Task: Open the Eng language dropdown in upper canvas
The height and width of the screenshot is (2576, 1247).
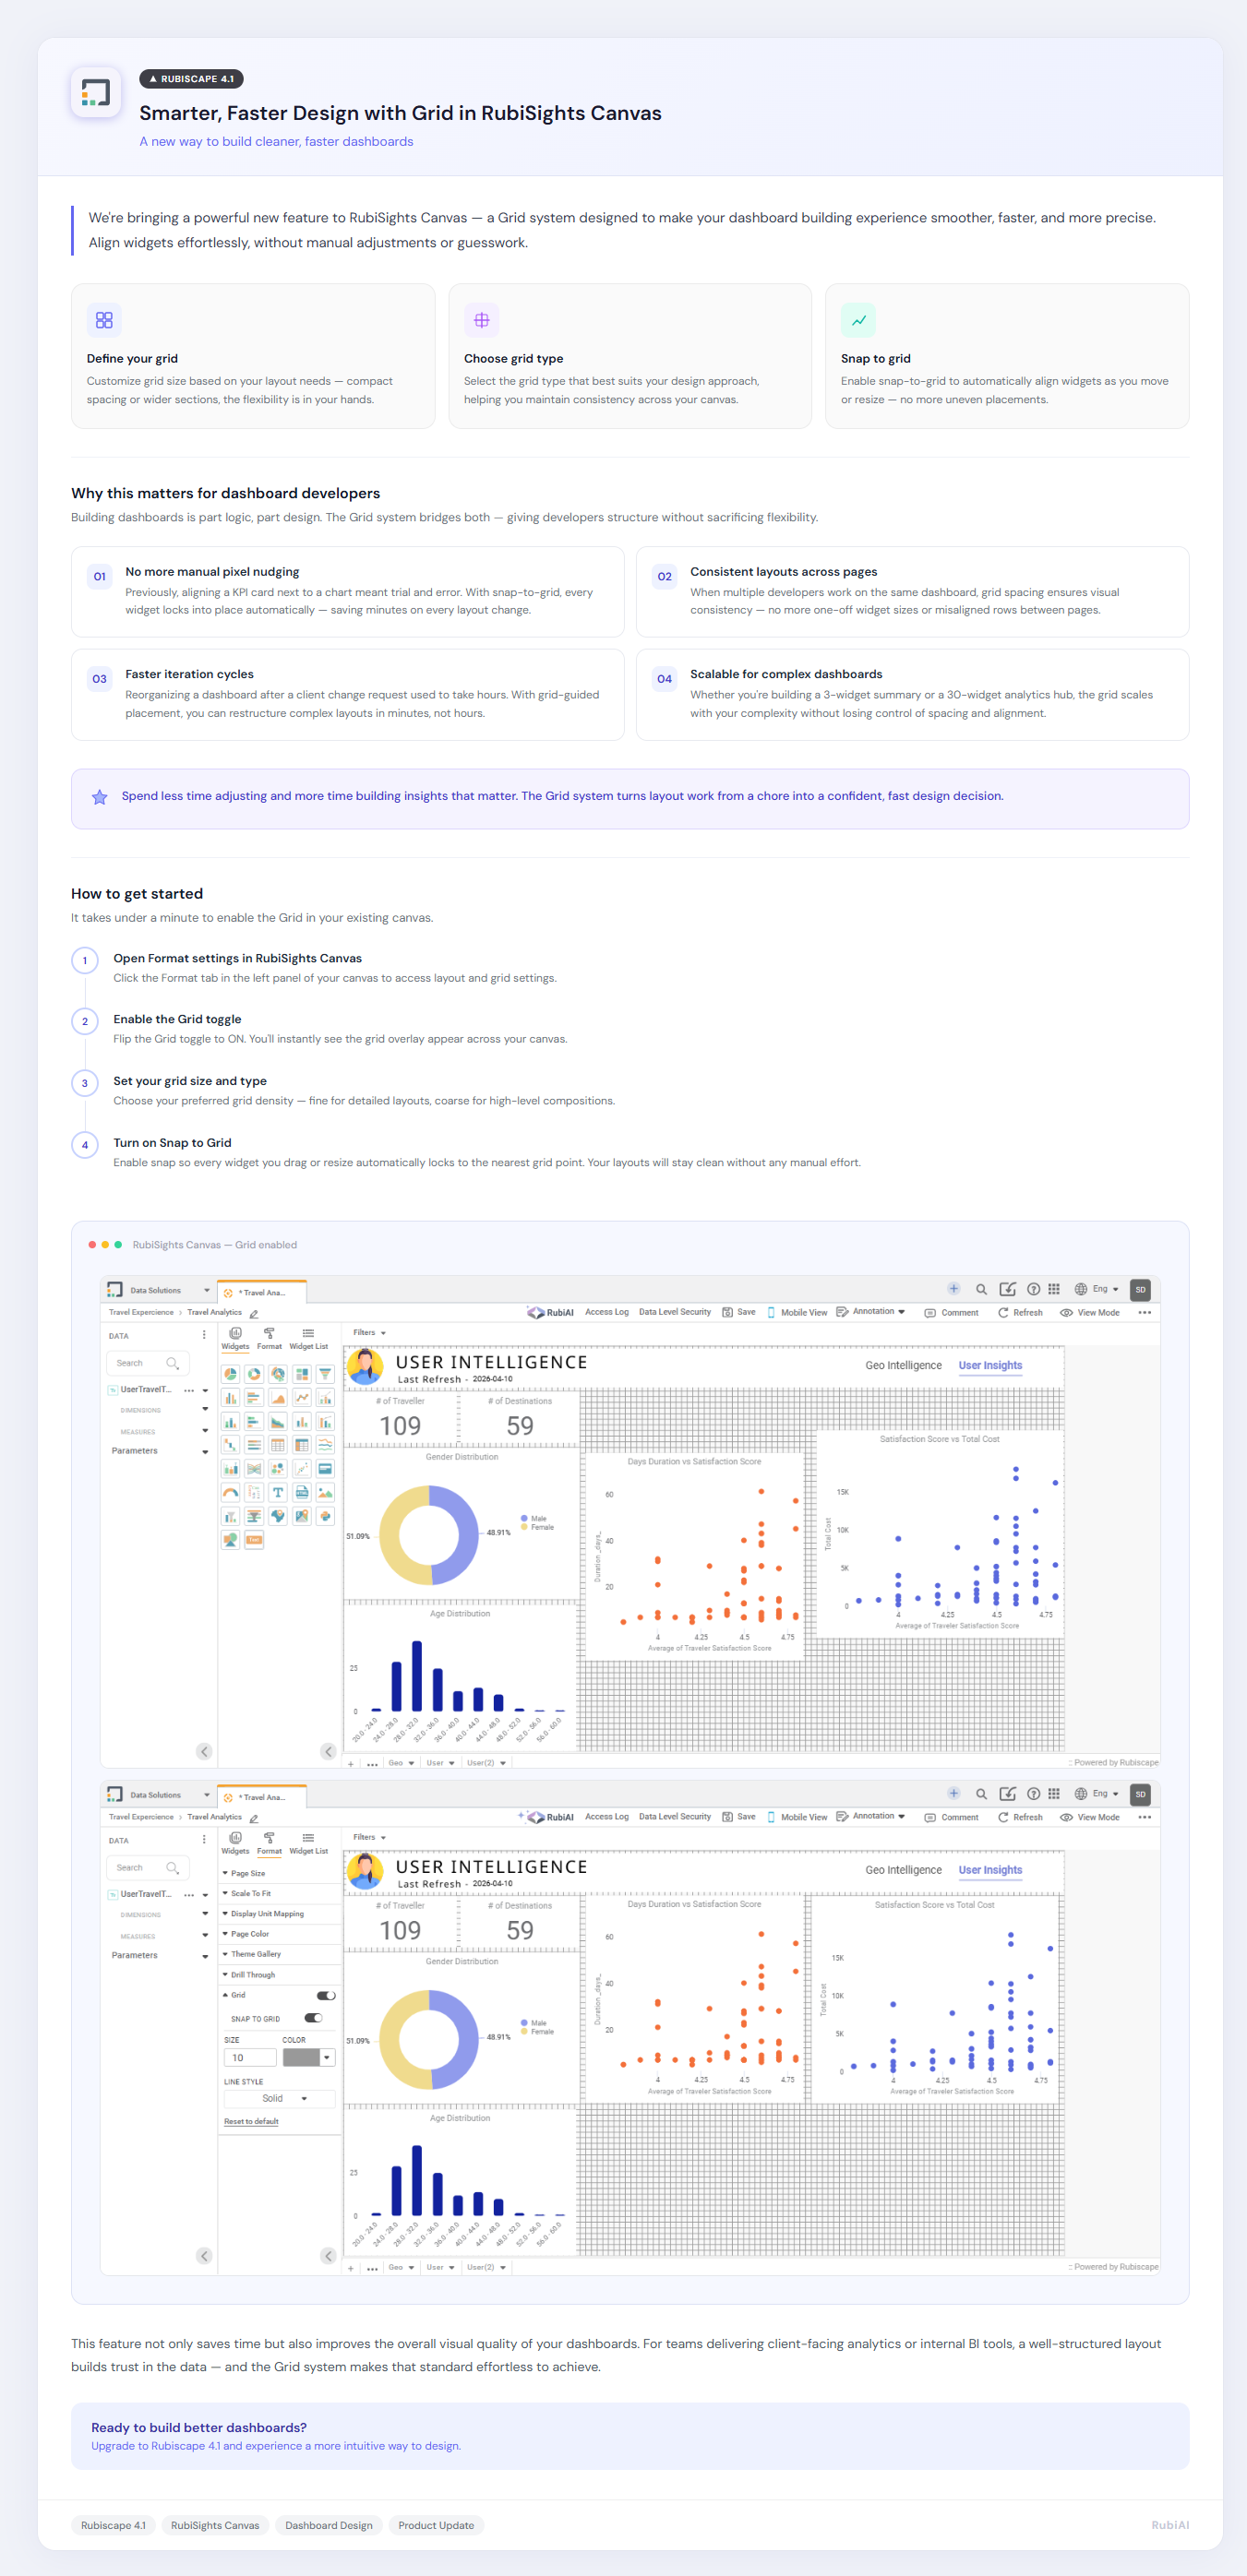Action: click(1097, 1289)
